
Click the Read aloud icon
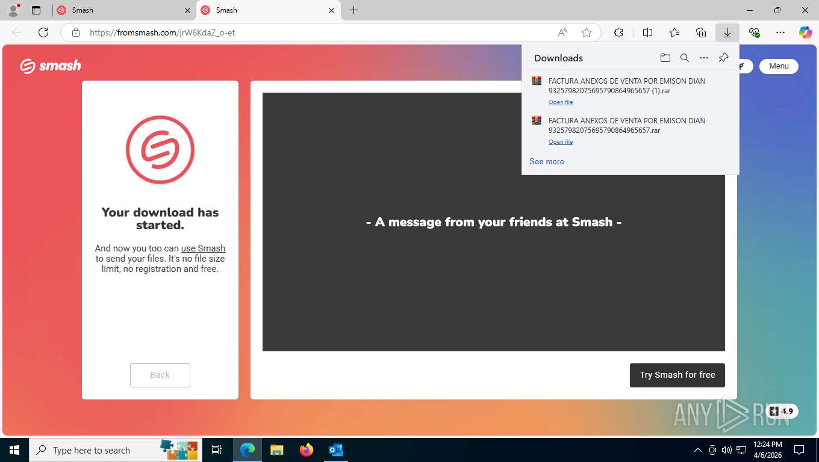pos(562,32)
